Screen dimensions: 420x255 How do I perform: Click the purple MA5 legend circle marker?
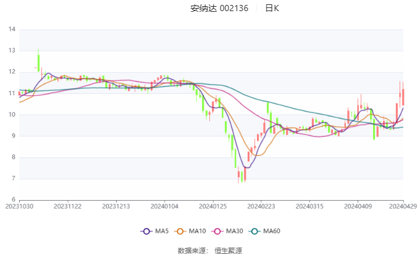pos(146,231)
